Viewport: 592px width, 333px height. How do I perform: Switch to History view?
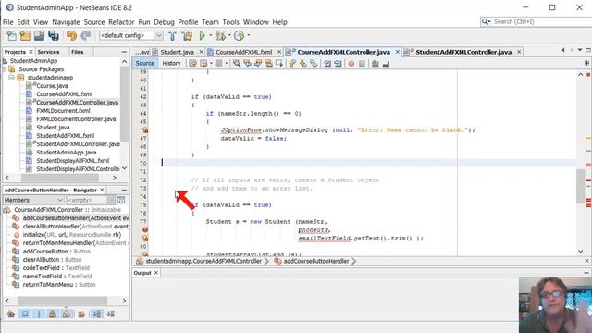click(171, 64)
